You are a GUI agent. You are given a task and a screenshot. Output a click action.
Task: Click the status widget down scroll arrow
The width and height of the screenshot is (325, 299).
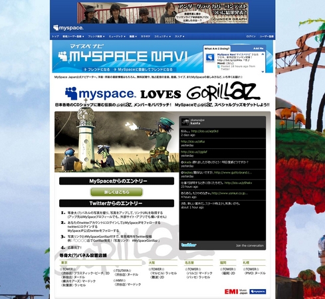tap(263, 71)
